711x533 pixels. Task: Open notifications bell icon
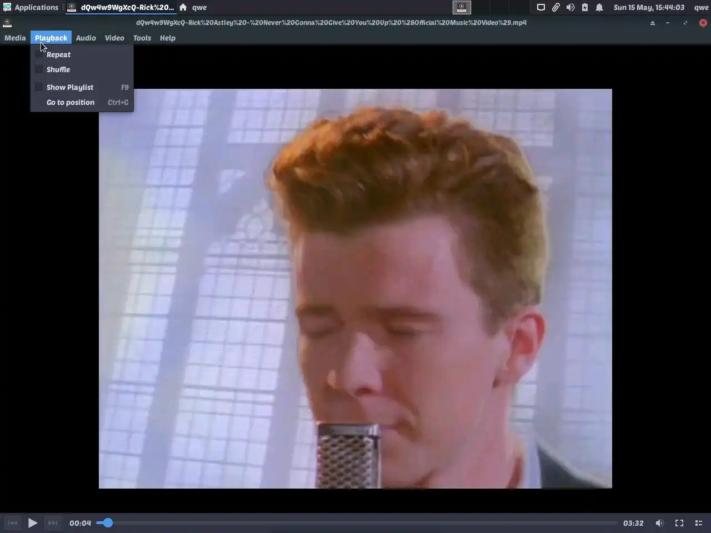[599, 7]
